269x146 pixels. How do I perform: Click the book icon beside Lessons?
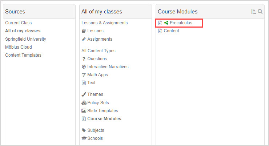point(84,31)
